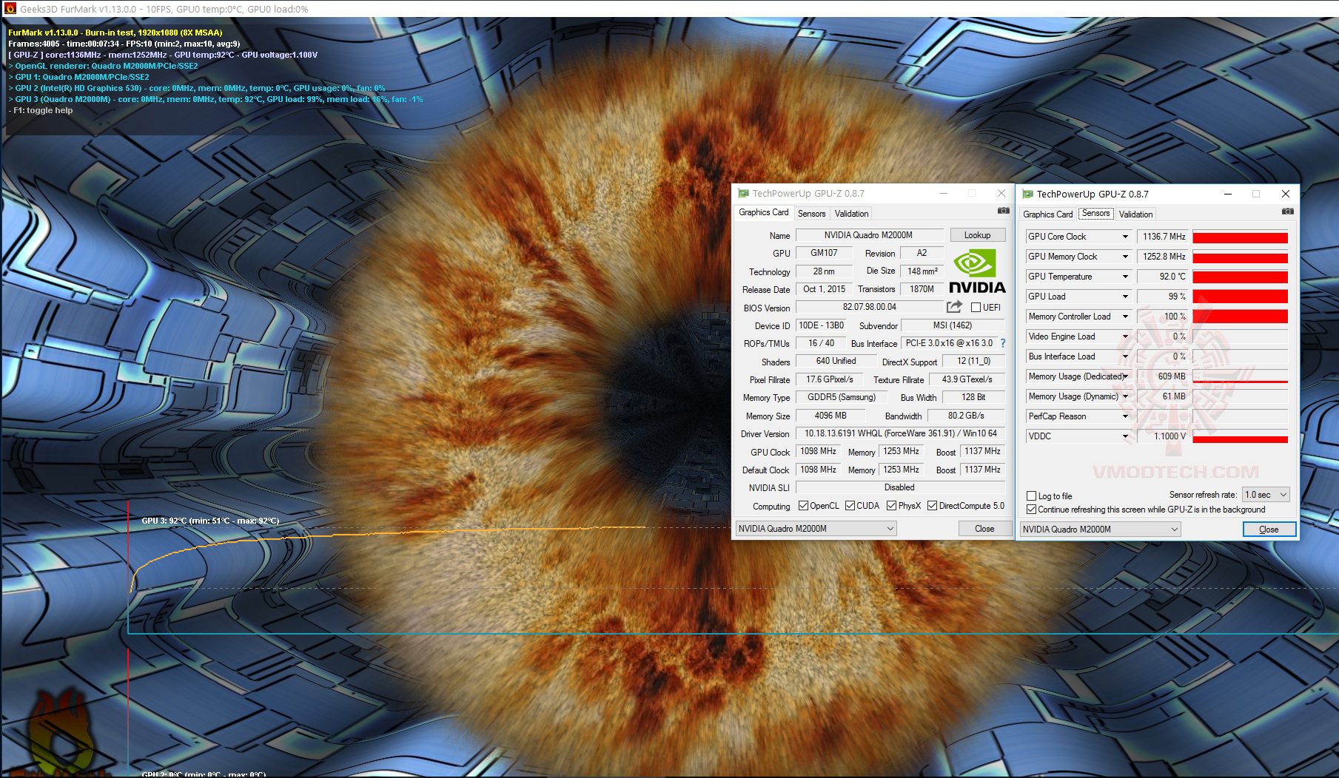
Task: Click the GPU Temperature red graph bar
Action: point(1240,277)
